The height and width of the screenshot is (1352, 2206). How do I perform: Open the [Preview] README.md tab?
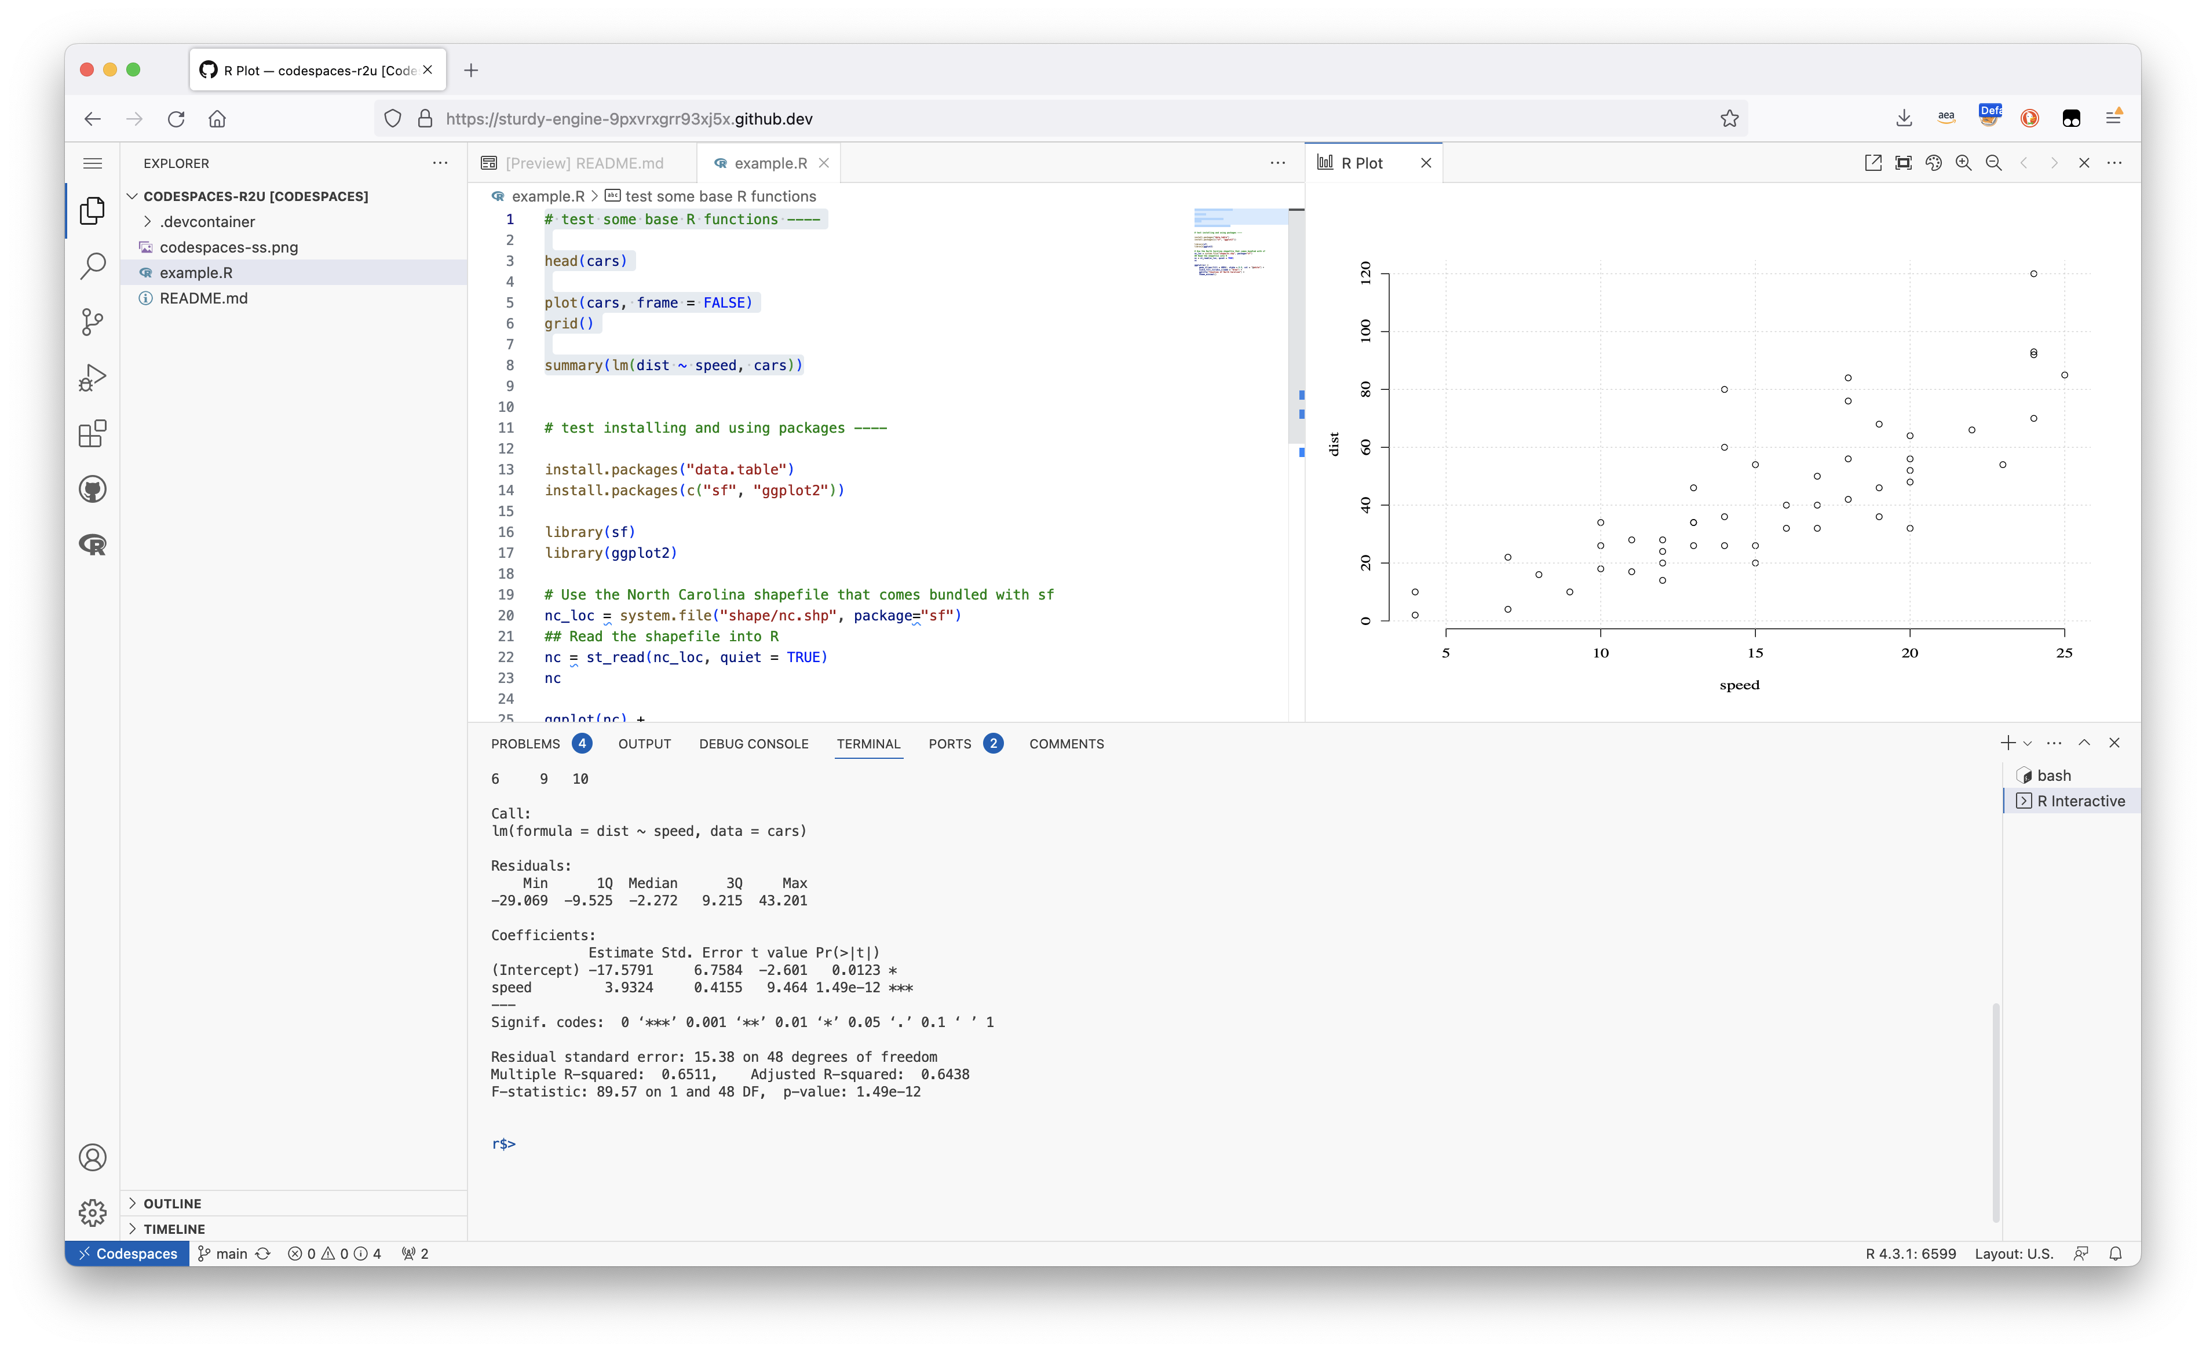584,163
